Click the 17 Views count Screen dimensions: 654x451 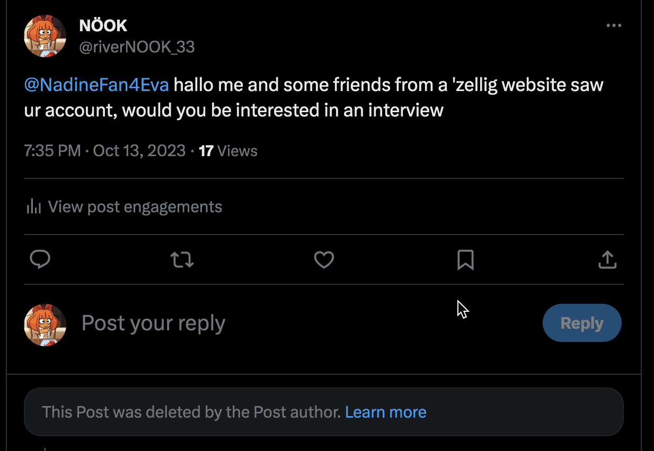pos(228,151)
